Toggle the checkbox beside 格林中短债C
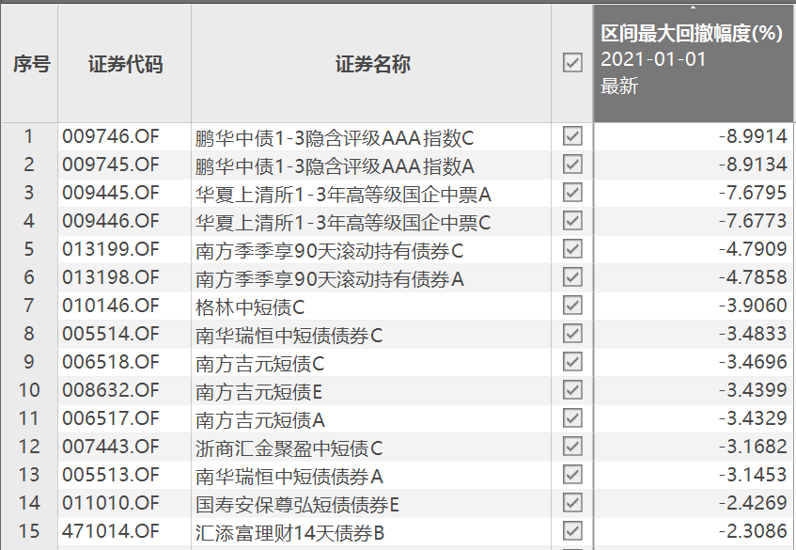Image resolution: width=796 pixels, height=550 pixels. 573,306
